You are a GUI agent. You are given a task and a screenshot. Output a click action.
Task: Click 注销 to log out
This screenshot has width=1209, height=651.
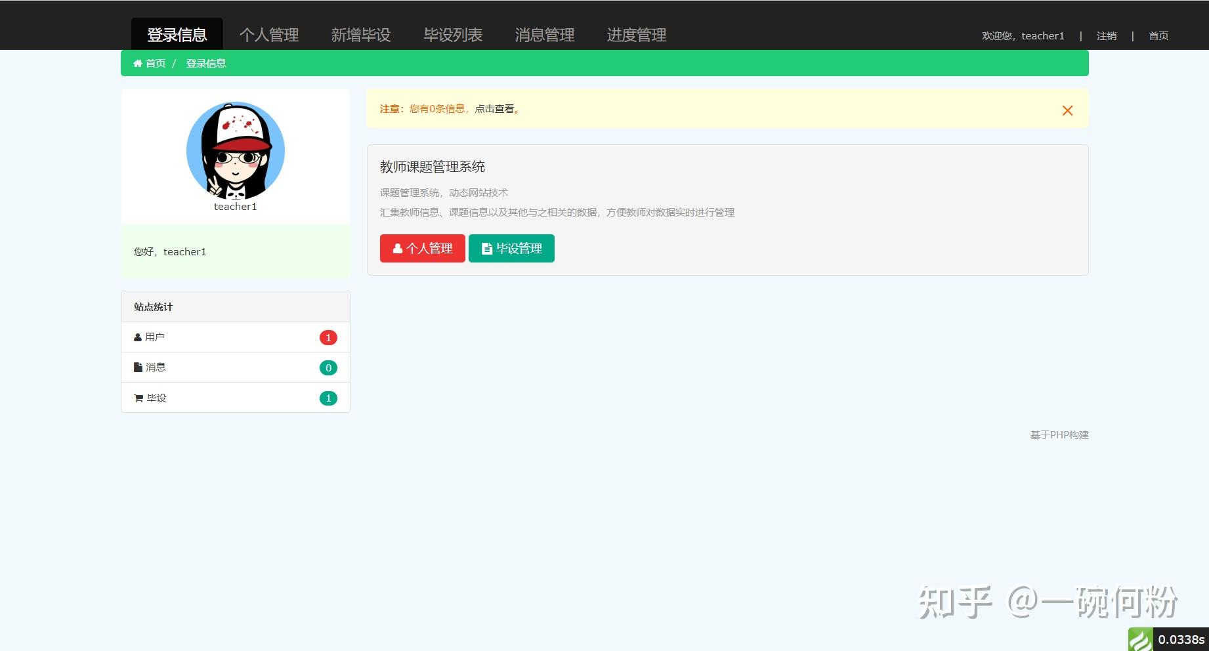tap(1107, 36)
